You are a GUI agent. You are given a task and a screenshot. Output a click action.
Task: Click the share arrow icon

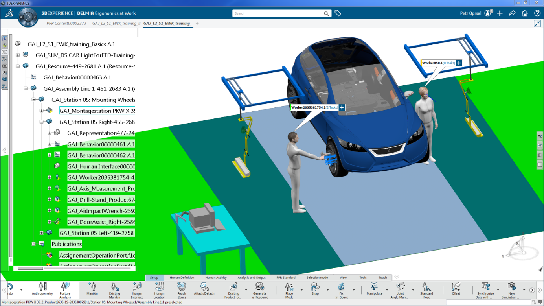tap(512, 13)
